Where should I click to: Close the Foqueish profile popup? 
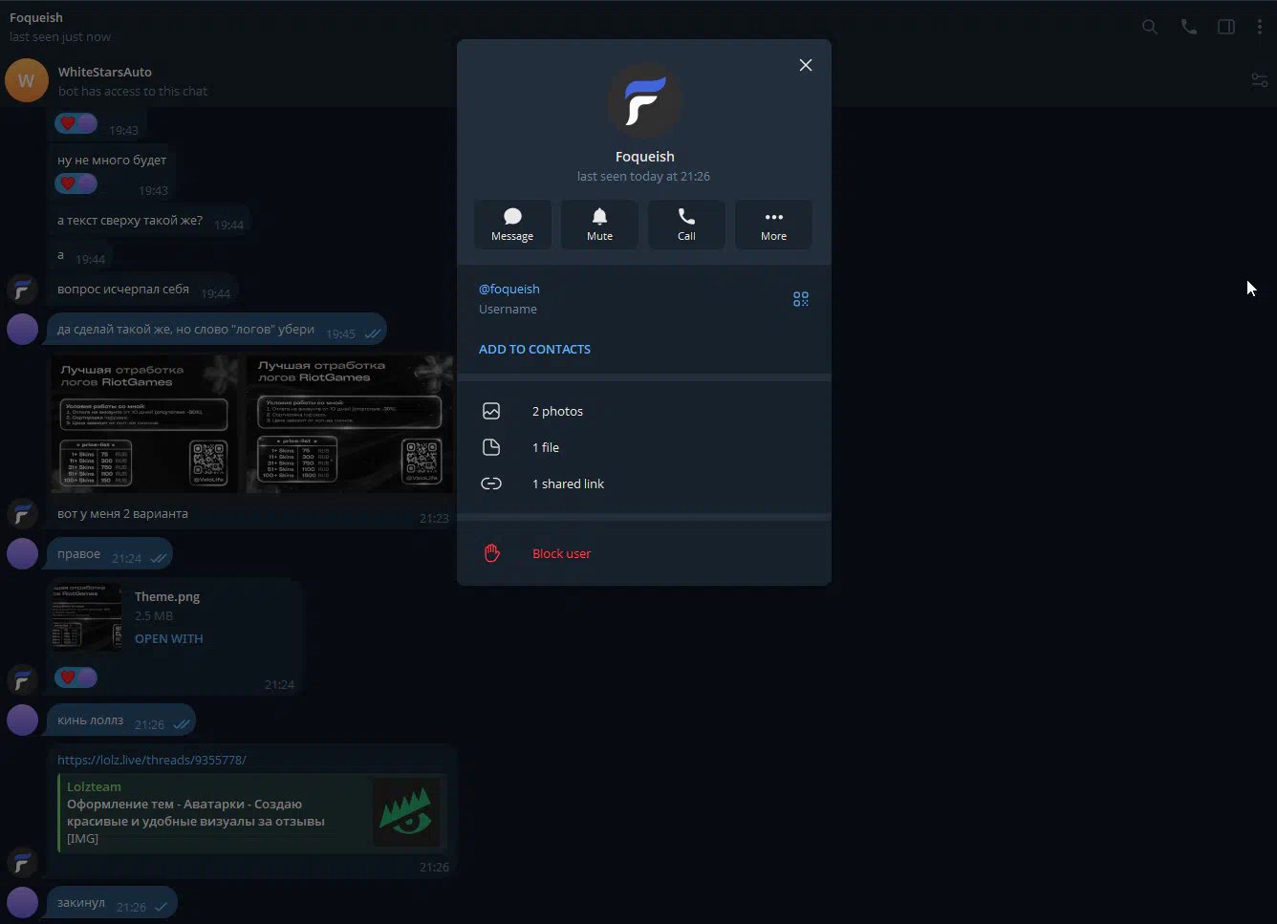click(806, 65)
